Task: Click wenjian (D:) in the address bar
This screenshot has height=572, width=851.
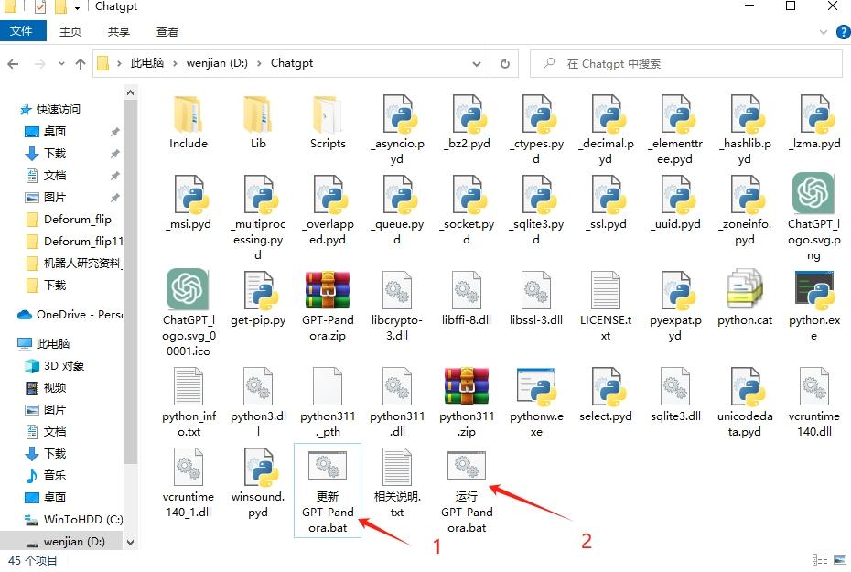Action: [x=217, y=63]
